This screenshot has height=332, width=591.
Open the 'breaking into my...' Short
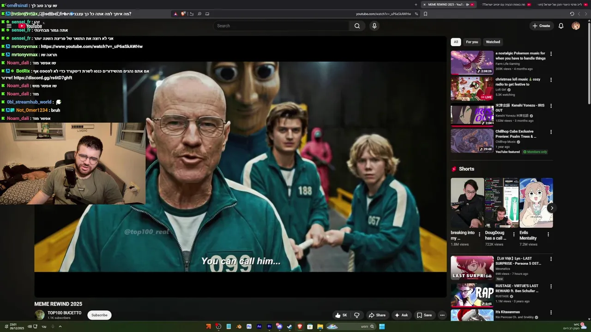[x=467, y=203]
